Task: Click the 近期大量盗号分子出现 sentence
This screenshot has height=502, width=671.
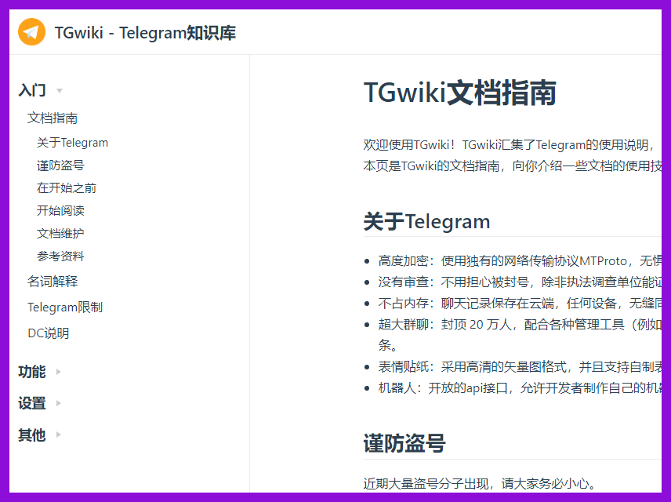Action: [x=480, y=484]
